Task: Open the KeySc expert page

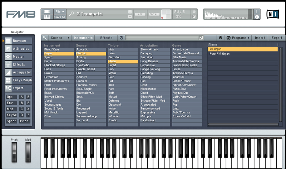Action: tap(11, 115)
